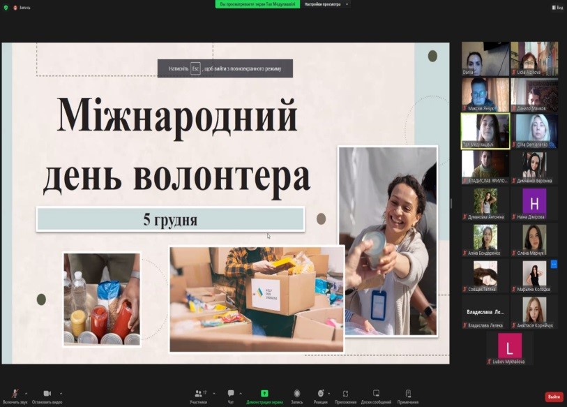Viewport: 567px width, 407px height.
Task: Click the red recording indicator beside the shield
Action: point(15,8)
